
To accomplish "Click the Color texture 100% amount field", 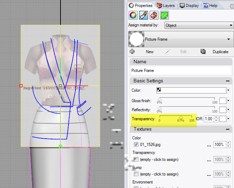I will pos(220,145).
